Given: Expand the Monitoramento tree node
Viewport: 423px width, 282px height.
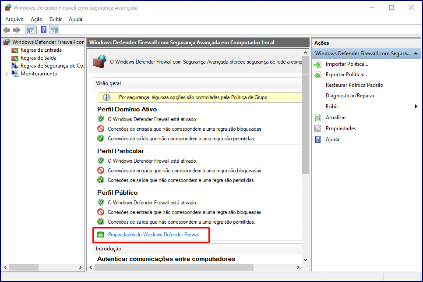Looking at the screenshot, I should pyautogui.click(x=6, y=74).
